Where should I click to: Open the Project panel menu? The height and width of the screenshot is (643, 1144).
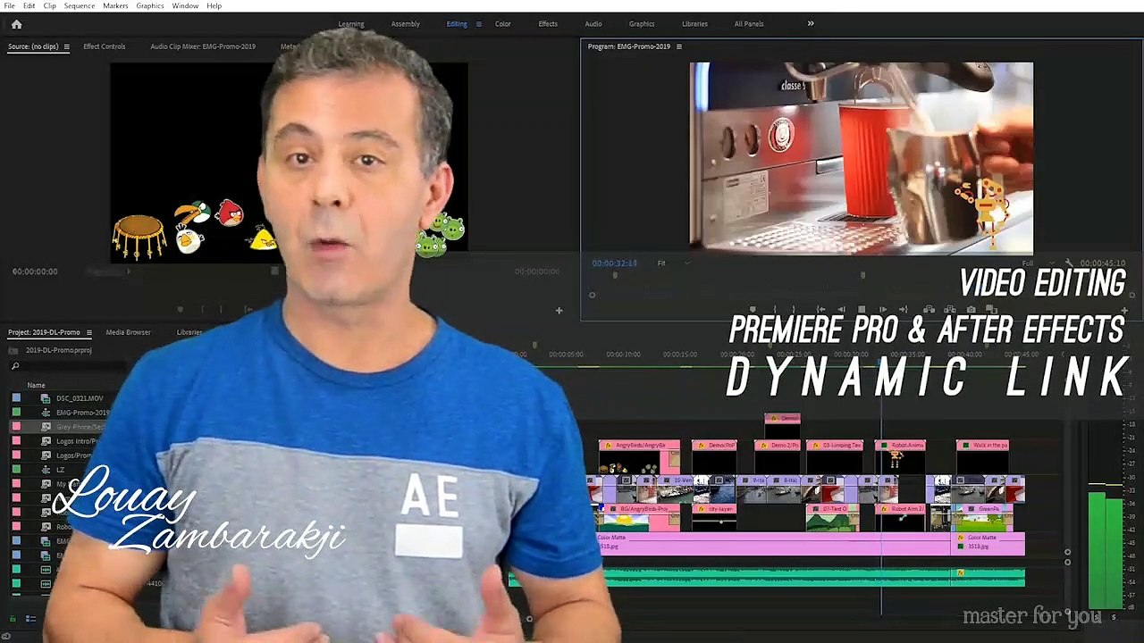pyautogui.click(x=88, y=332)
